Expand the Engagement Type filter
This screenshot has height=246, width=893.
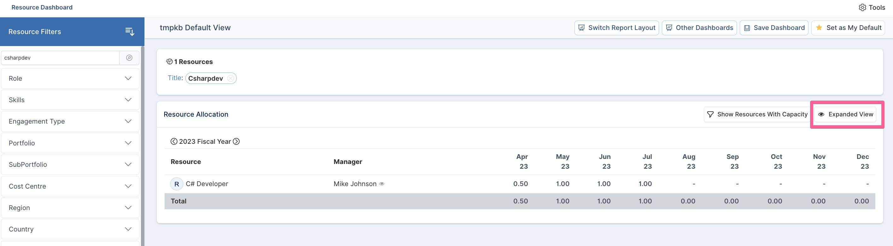(x=70, y=121)
